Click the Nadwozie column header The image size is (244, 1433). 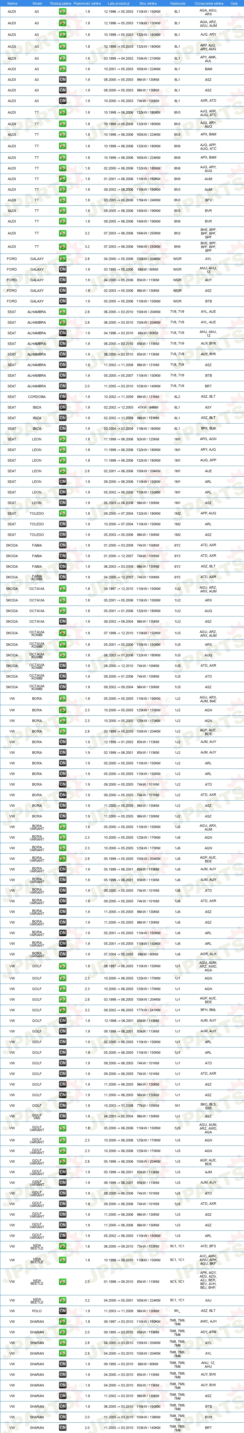pyautogui.click(x=177, y=3)
